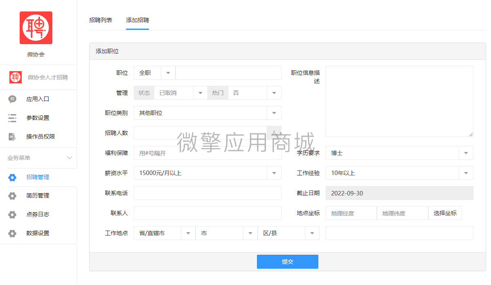This screenshot has width=491, height=285.
Task: Open the 区/县 district dropdown
Action: pyautogui.click(x=288, y=233)
